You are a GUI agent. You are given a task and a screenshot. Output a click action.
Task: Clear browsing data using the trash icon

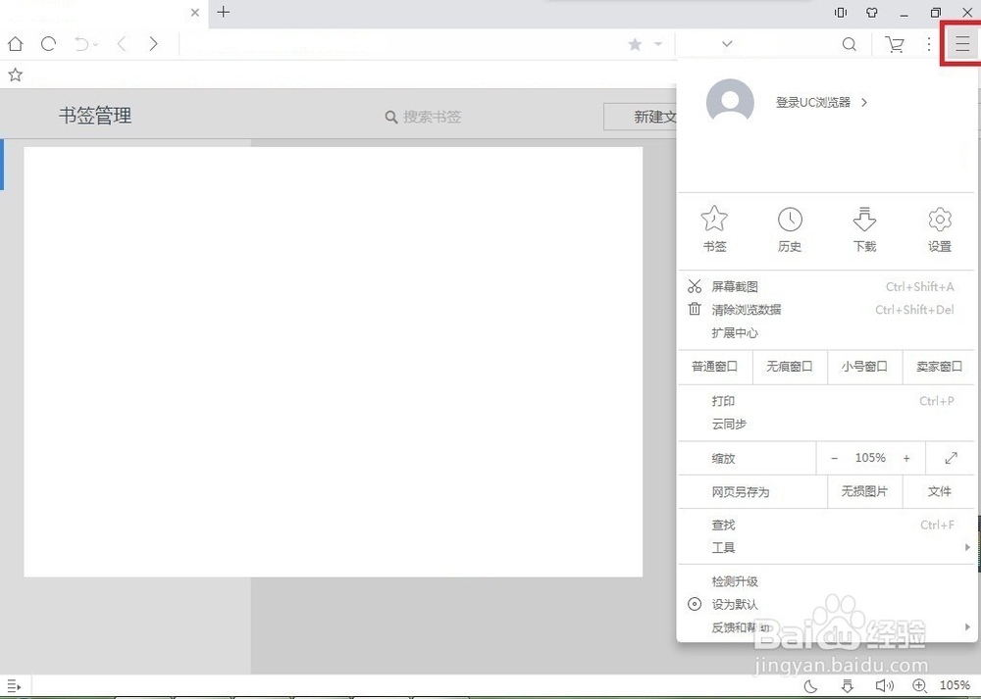697,310
